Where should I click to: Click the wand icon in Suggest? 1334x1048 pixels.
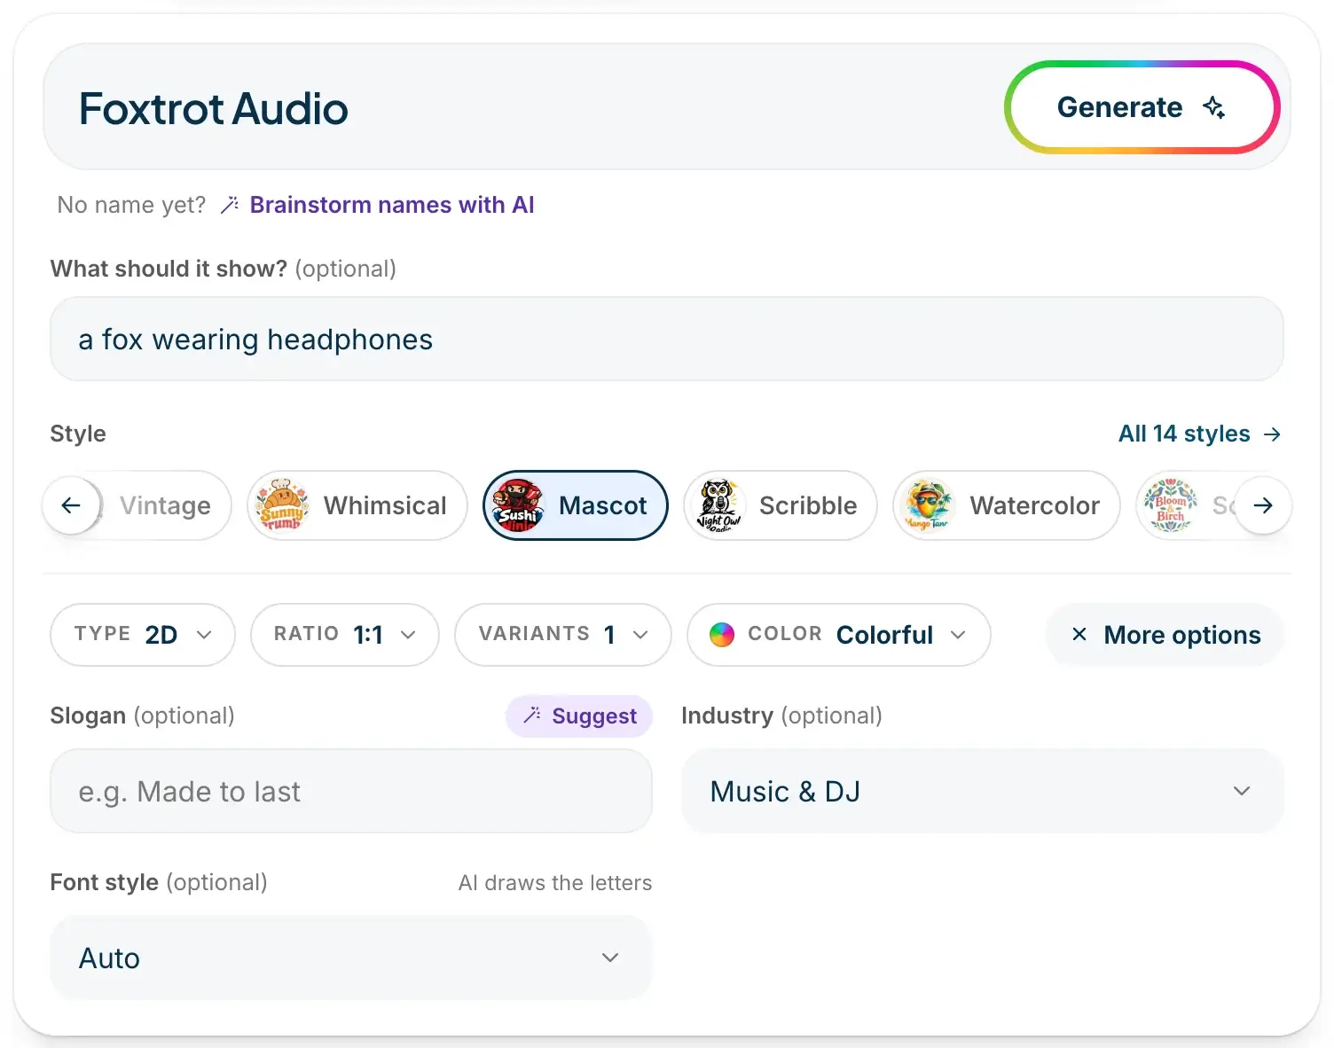(532, 716)
